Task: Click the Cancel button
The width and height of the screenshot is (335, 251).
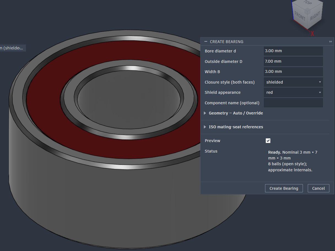Action: (318, 188)
